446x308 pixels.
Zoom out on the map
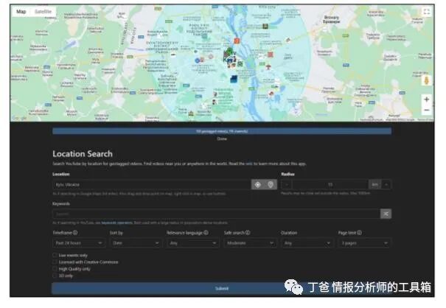[426, 110]
